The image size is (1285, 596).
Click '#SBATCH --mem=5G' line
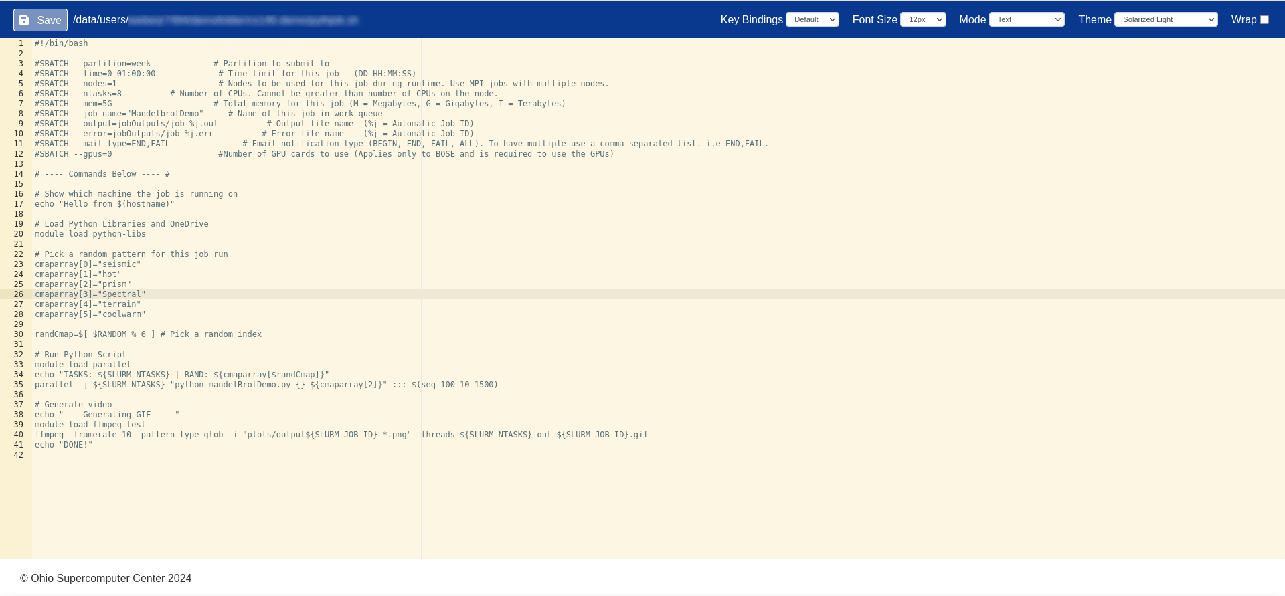pyautogui.click(x=74, y=104)
